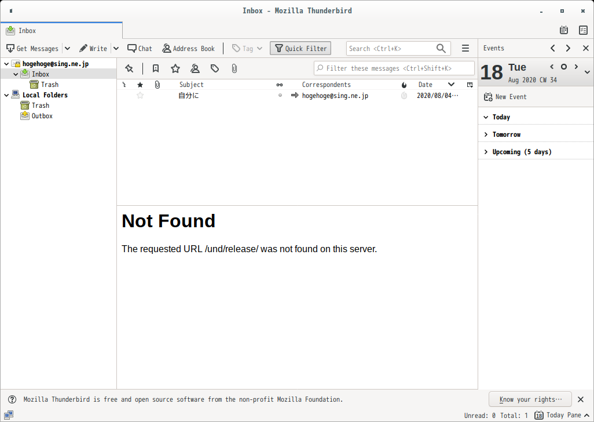594x422 pixels.
Task: Expand Upcoming (5 days) section
Action: 486,152
